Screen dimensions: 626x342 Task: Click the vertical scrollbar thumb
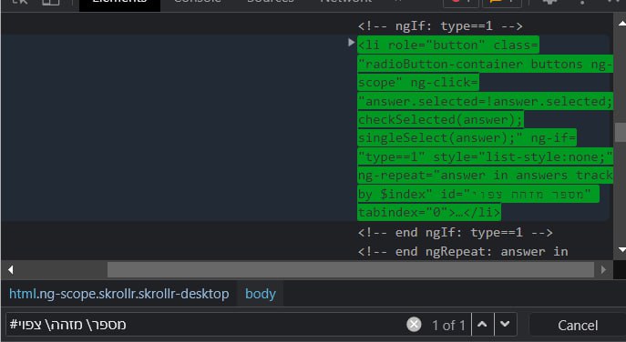click(x=621, y=132)
